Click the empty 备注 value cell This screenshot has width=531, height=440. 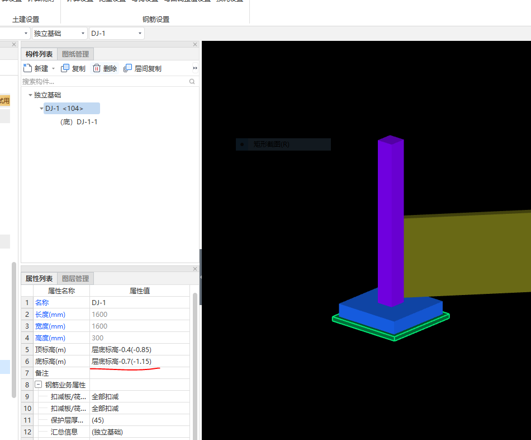[x=140, y=373]
